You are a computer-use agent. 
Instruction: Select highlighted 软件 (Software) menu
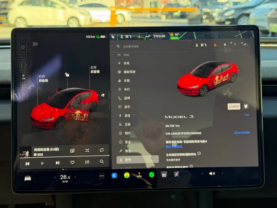[138, 159]
